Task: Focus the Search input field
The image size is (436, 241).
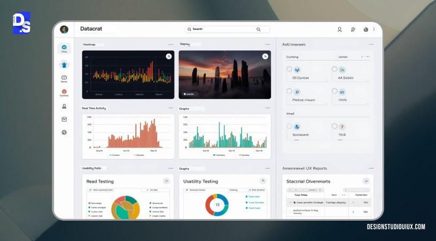Action: (227, 29)
